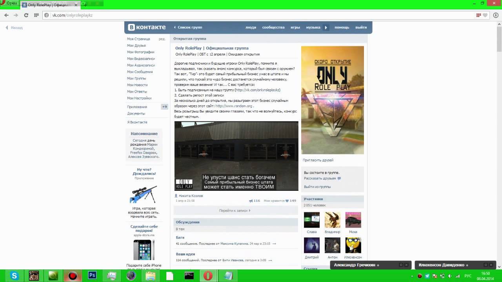The width and height of the screenshot is (502, 282).
Task: Click the post author Никита Козлов
Action: click(191, 196)
